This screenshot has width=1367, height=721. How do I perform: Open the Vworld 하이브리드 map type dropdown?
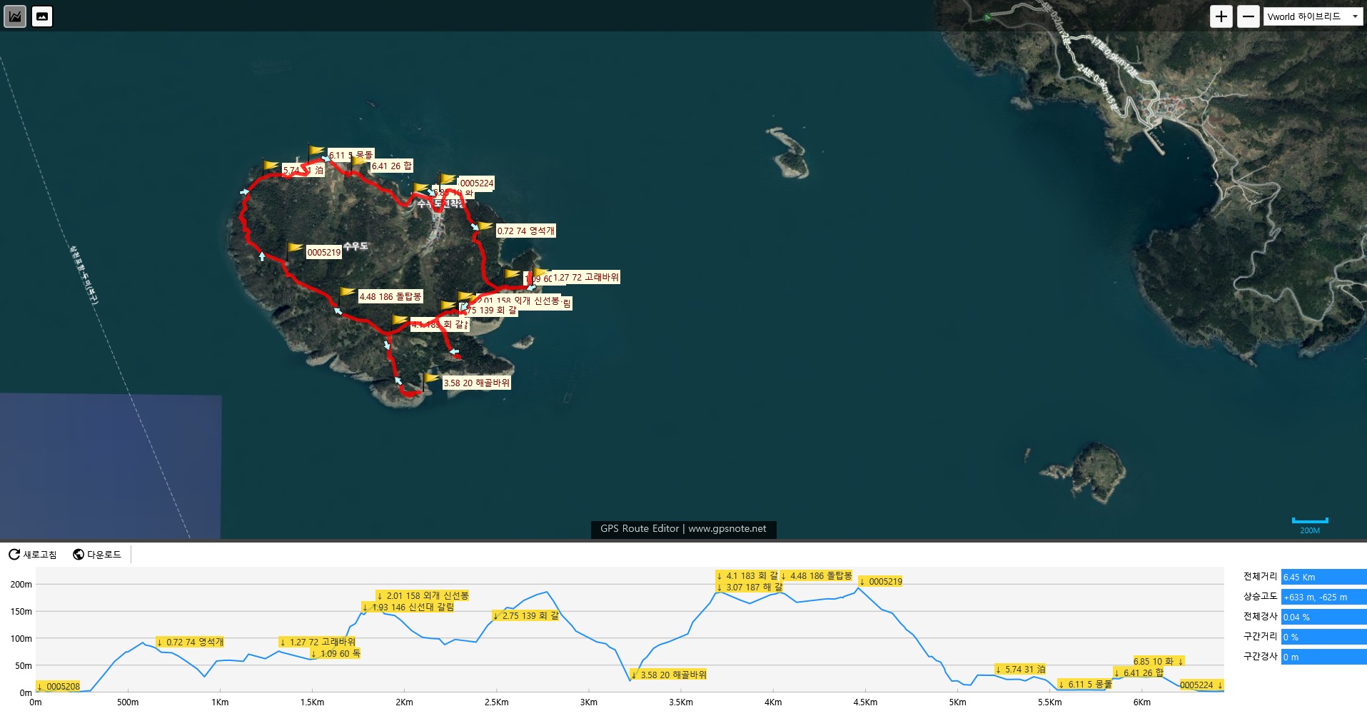(1313, 16)
